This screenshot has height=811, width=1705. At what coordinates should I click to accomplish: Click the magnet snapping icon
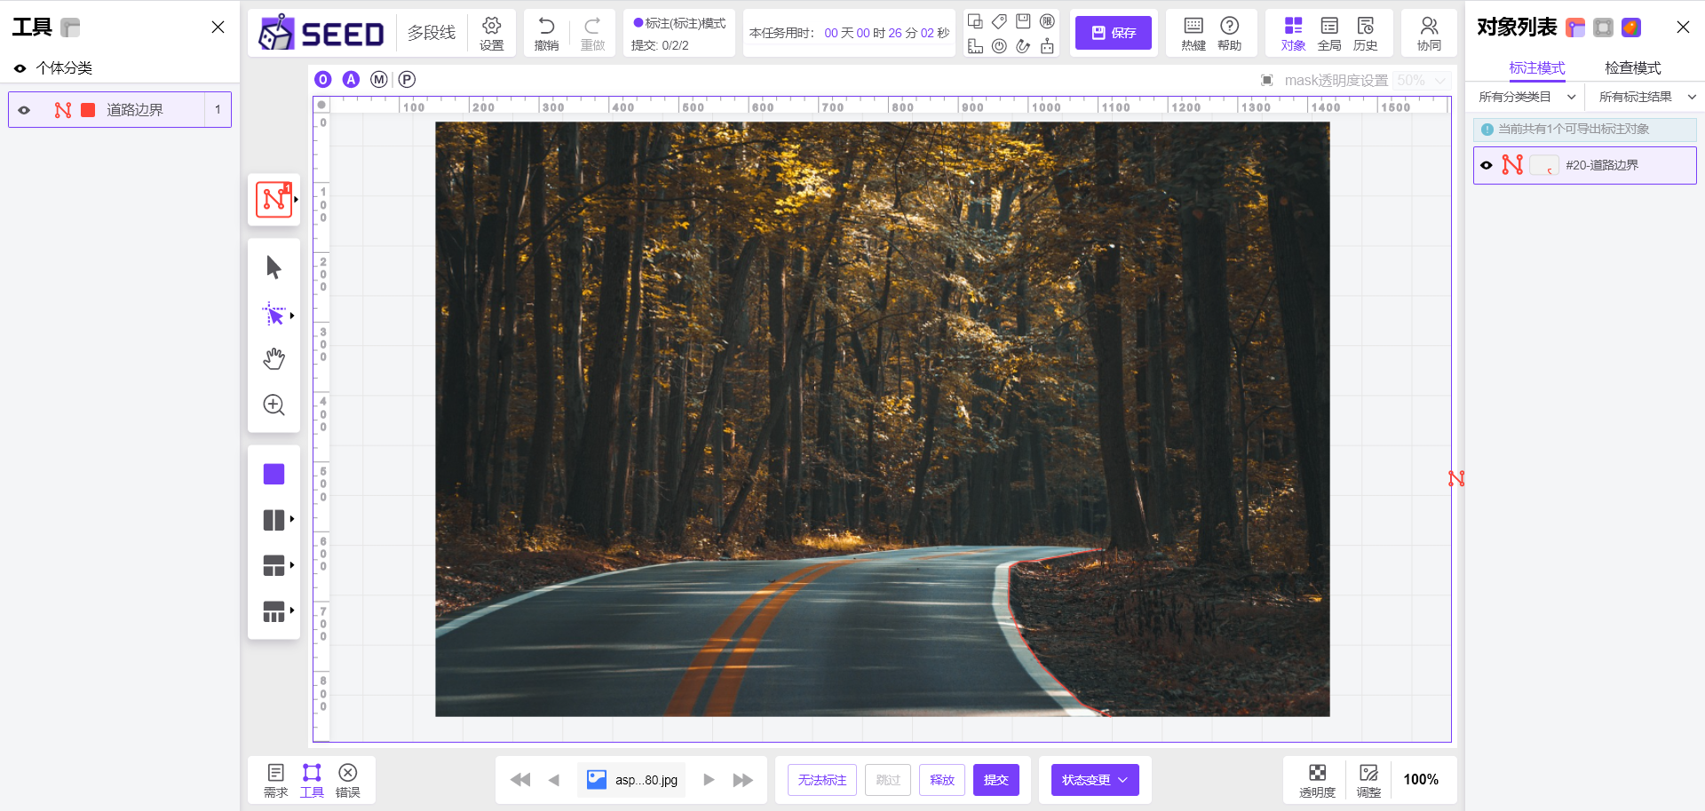tap(1023, 46)
